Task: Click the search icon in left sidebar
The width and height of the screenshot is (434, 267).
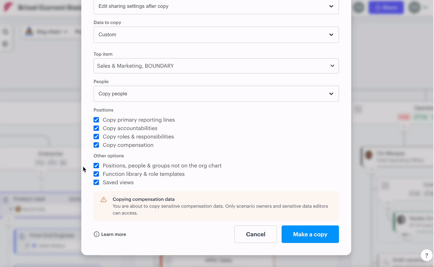Action: click(6, 32)
